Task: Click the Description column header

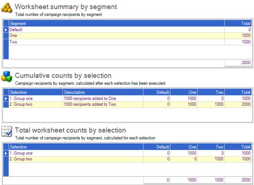Action: point(103,92)
